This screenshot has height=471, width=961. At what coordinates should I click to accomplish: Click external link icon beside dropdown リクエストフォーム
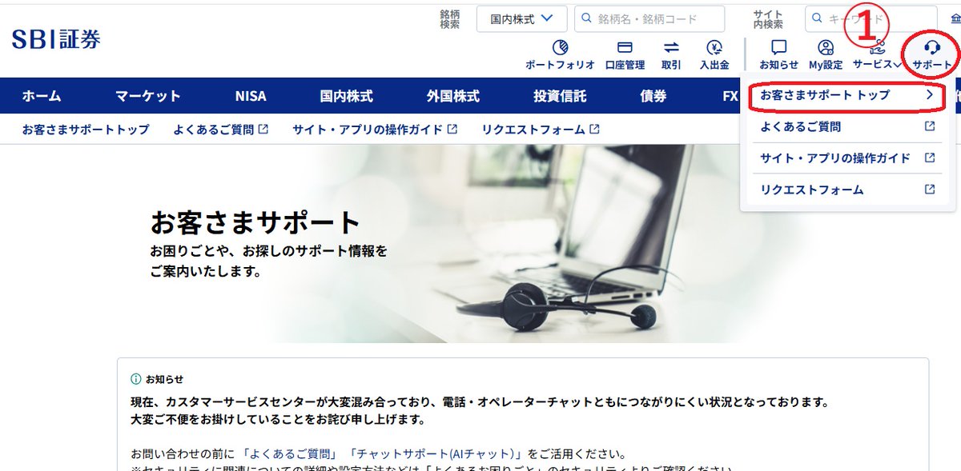pyautogui.click(x=930, y=190)
